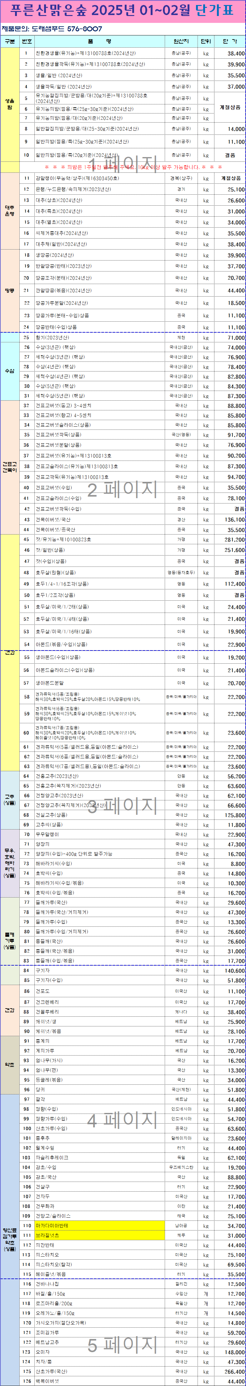
Task: Select price 148,000 in row 123
Action: [235, 1352]
